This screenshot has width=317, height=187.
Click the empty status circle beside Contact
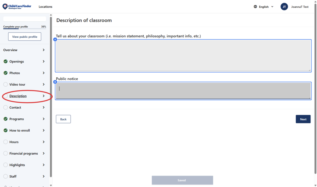[x=6, y=108]
